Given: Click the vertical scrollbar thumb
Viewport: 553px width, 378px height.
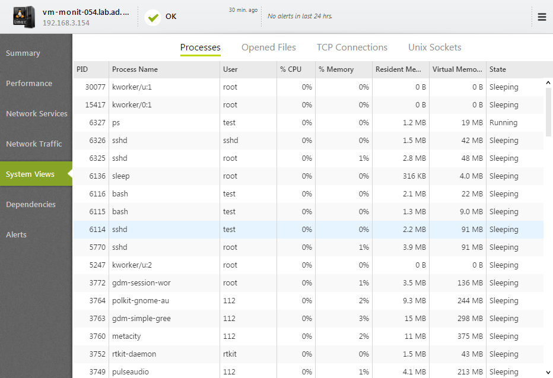Looking at the screenshot, I should tap(548, 112).
